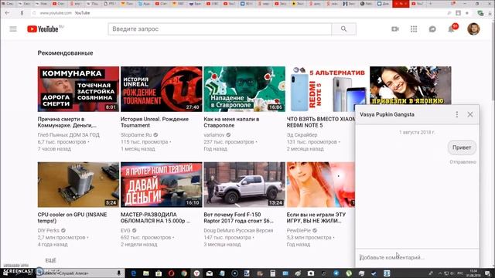Open channel Doug DeMuro Русская Версия
The width and height of the screenshot is (495, 278).
pyautogui.click(x=238, y=230)
